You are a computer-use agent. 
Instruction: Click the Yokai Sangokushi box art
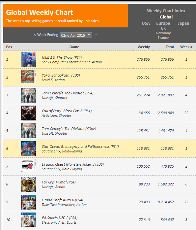pos(28,77)
